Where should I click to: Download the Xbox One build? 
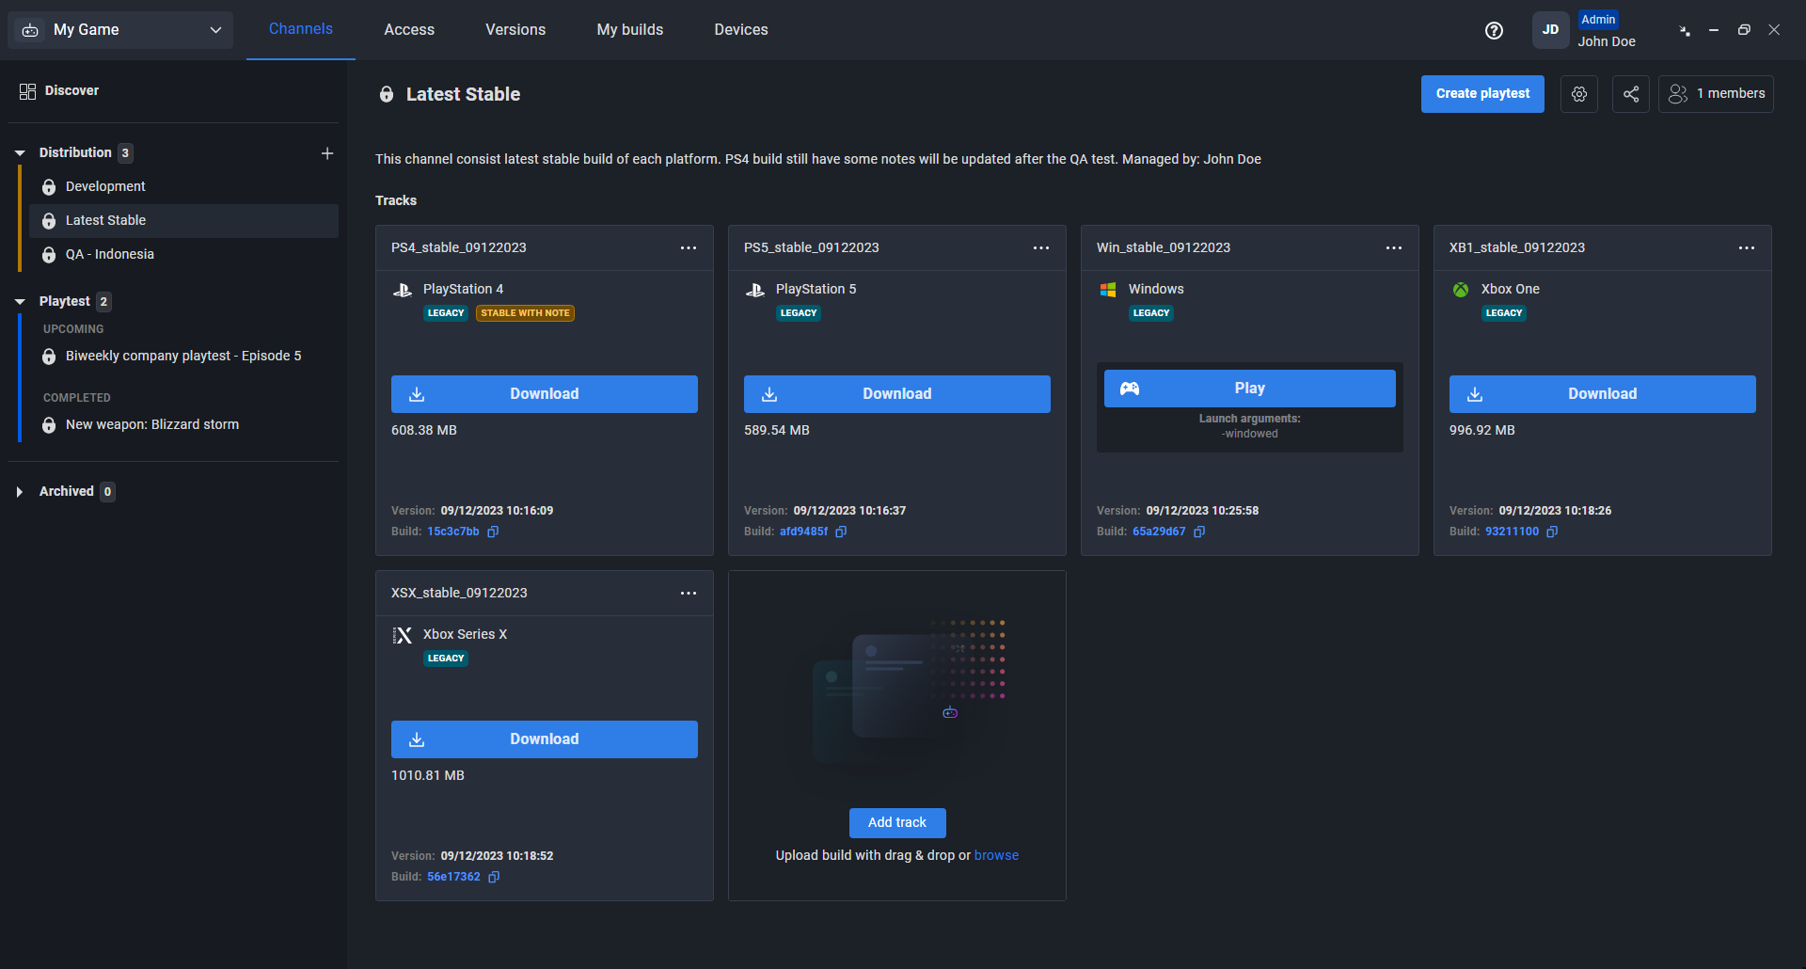pyautogui.click(x=1603, y=394)
